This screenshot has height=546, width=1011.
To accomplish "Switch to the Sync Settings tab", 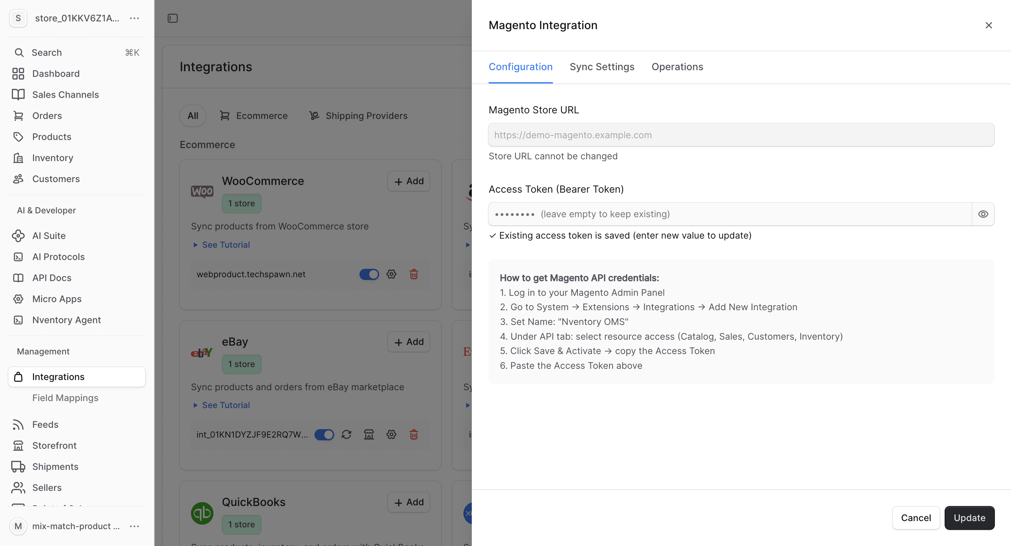I will [602, 67].
